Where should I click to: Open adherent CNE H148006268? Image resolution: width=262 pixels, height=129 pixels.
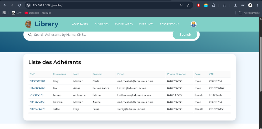(x=37, y=88)
